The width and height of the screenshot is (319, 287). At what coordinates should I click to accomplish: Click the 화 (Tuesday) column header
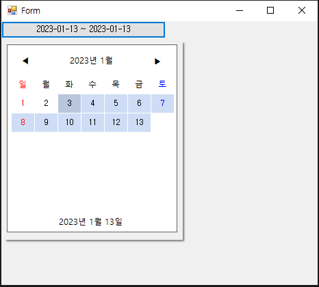click(69, 84)
